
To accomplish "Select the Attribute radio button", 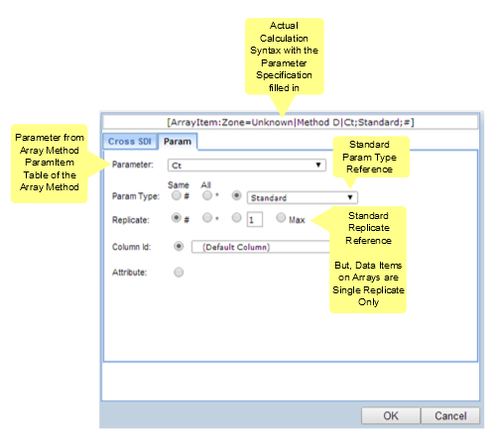I will 179,273.
